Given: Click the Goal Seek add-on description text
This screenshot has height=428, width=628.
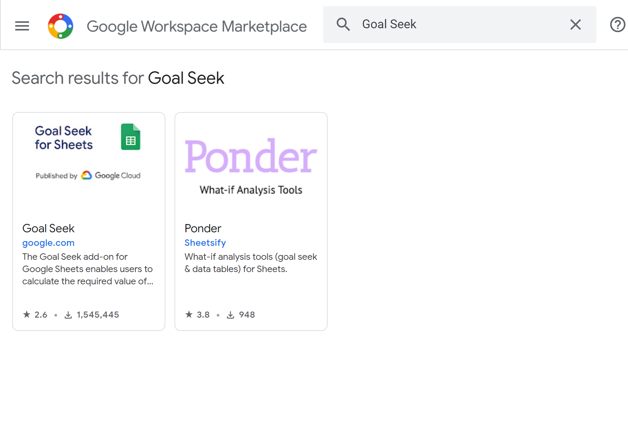Looking at the screenshot, I should (88, 269).
